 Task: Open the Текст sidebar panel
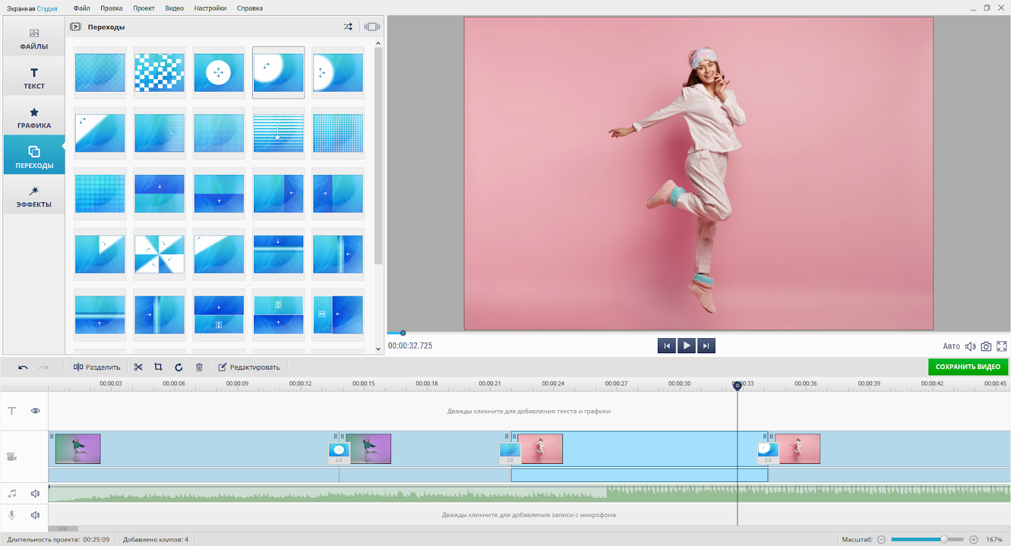pyautogui.click(x=34, y=78)
